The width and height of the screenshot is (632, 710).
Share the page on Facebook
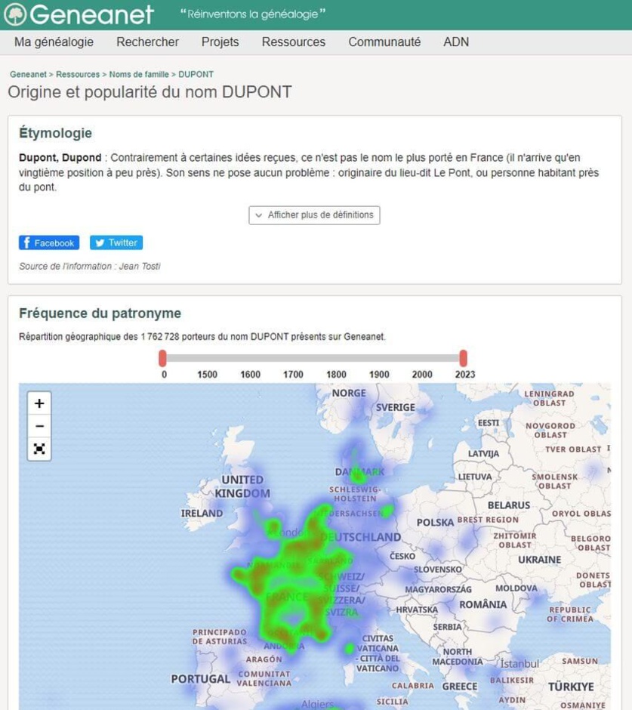click(x=49, y=243)
